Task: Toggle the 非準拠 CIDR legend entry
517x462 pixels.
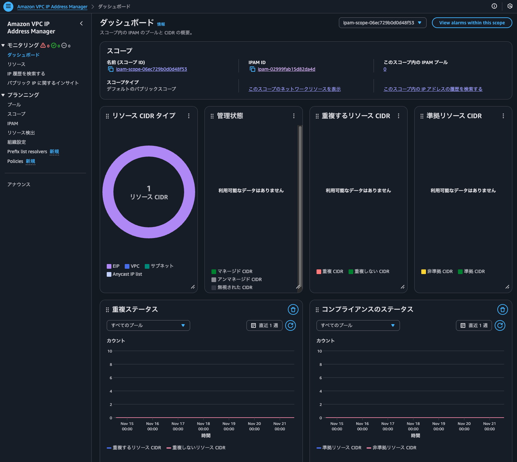Action: pyautogui.click(x=437, y=271)
